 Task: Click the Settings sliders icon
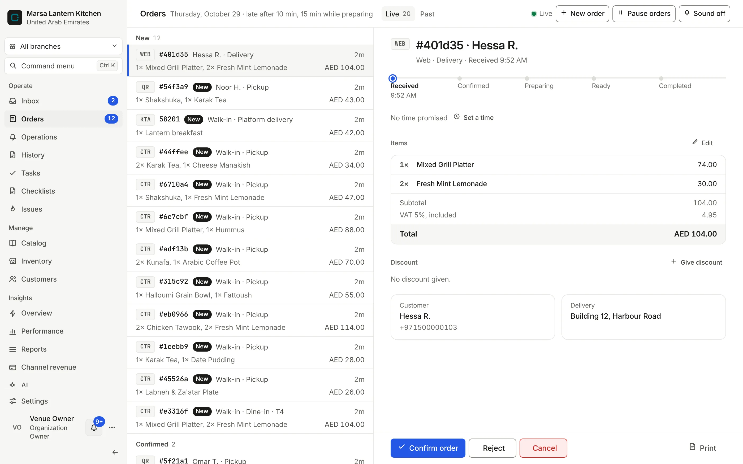click(12, 401)
